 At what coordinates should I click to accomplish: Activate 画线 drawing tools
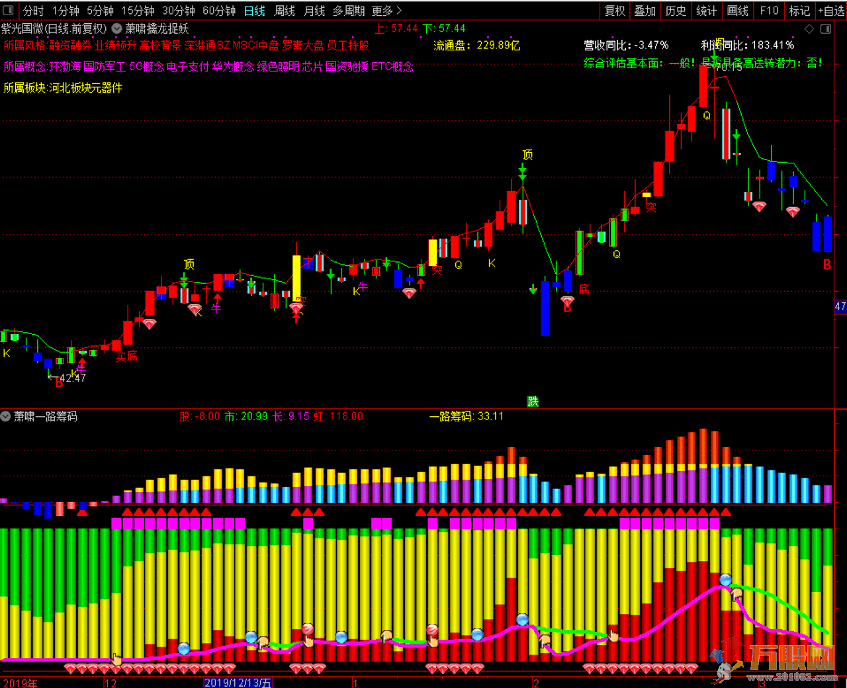click(737, 11)
